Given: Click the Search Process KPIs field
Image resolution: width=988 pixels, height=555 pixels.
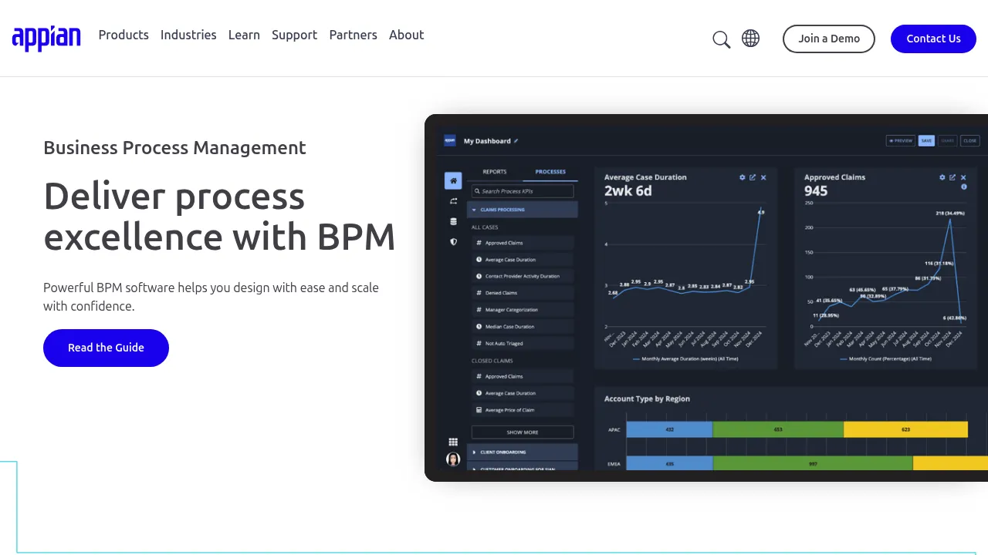Looking at the screenshot, I should (523, 191).
